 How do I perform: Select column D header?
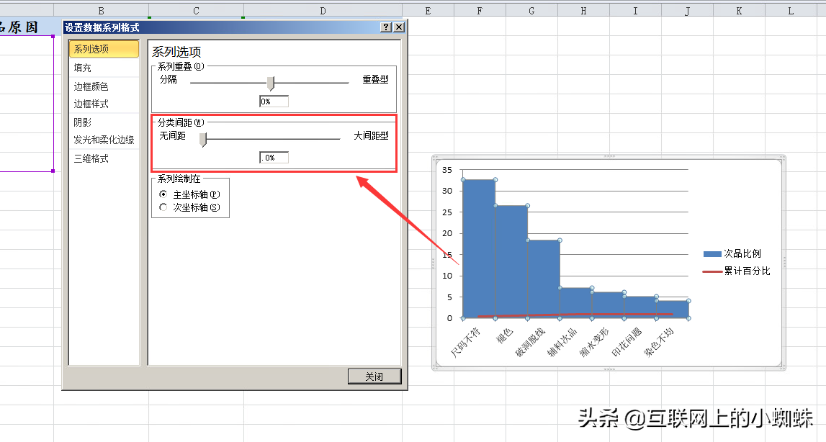pyautogui.click(x=323, y=11)
